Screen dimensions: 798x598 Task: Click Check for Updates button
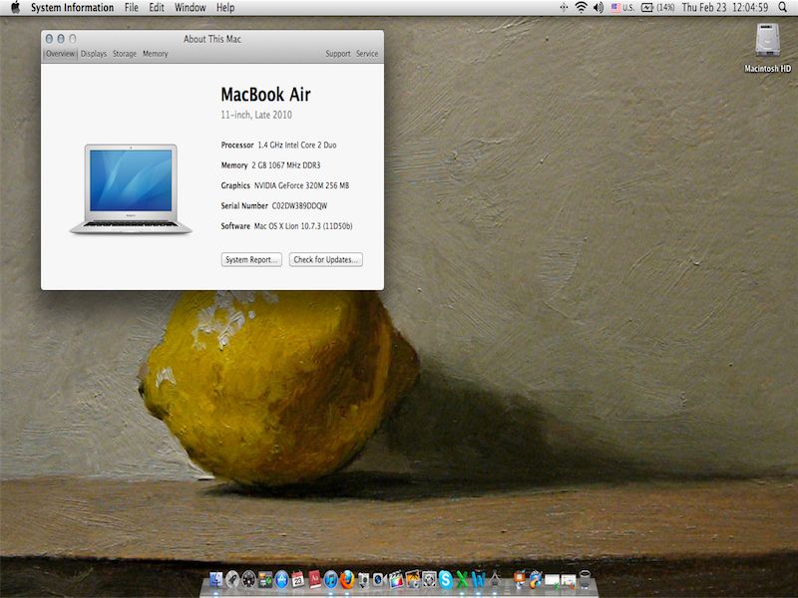[x=325, y=260]
